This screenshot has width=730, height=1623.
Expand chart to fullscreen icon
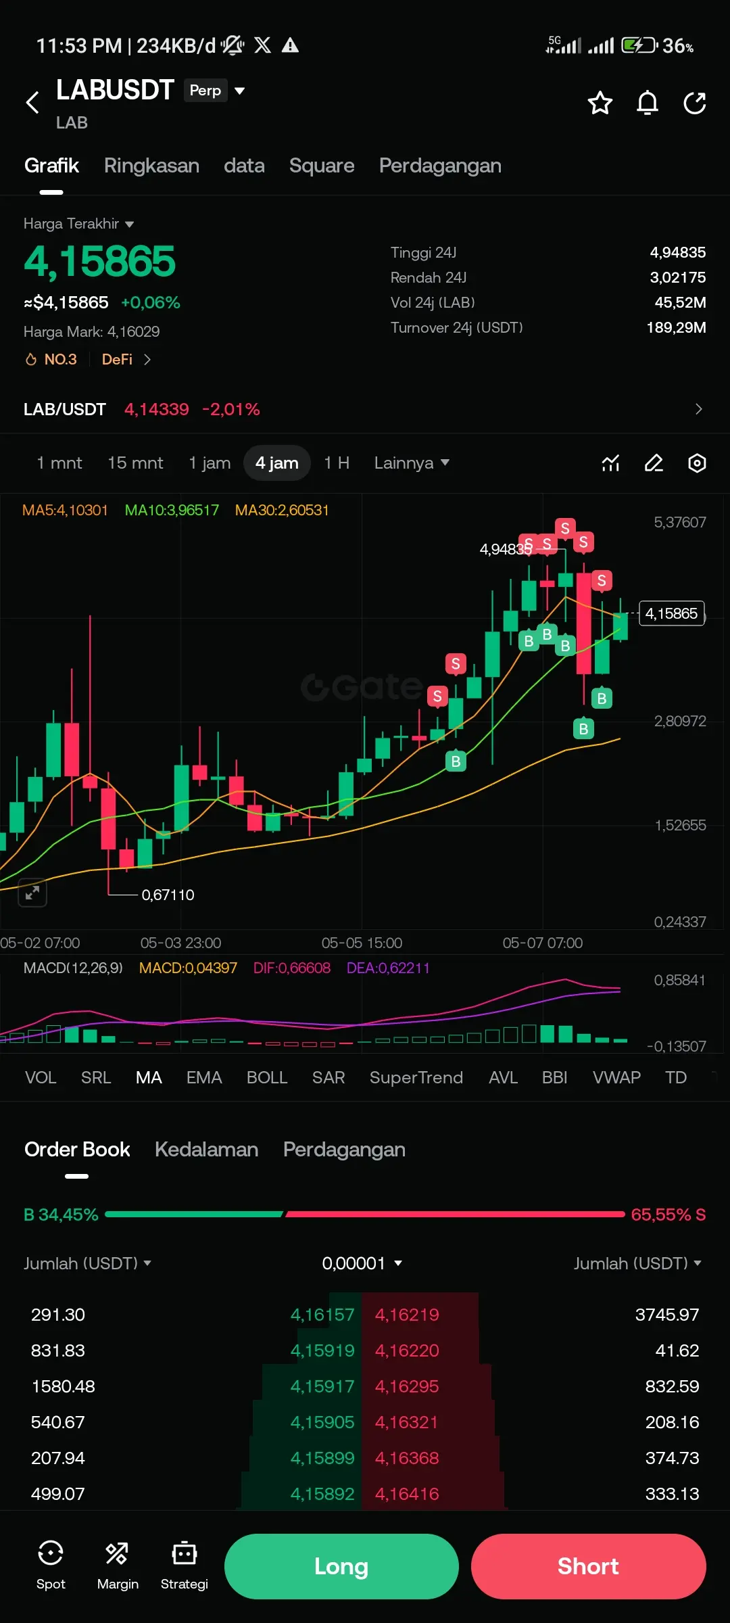32,893
